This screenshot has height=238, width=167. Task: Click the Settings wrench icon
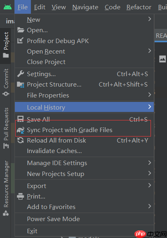click(x=20, y=74)
